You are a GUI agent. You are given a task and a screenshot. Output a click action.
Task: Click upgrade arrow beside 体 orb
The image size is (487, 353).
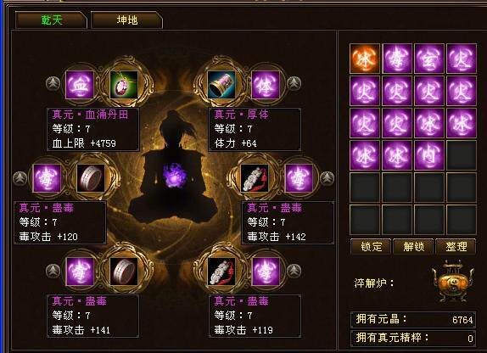[294, 83]
